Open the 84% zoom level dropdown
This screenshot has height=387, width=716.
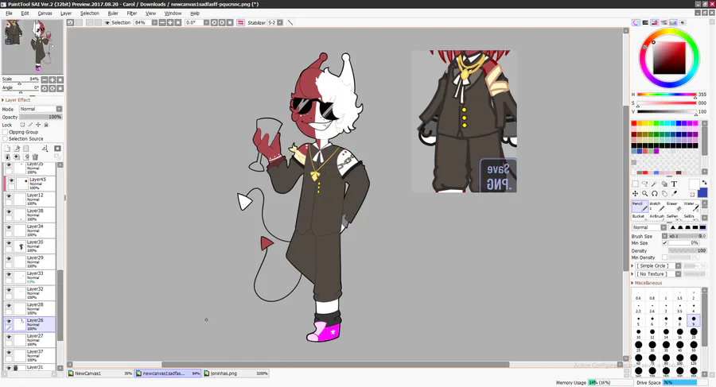154,22
